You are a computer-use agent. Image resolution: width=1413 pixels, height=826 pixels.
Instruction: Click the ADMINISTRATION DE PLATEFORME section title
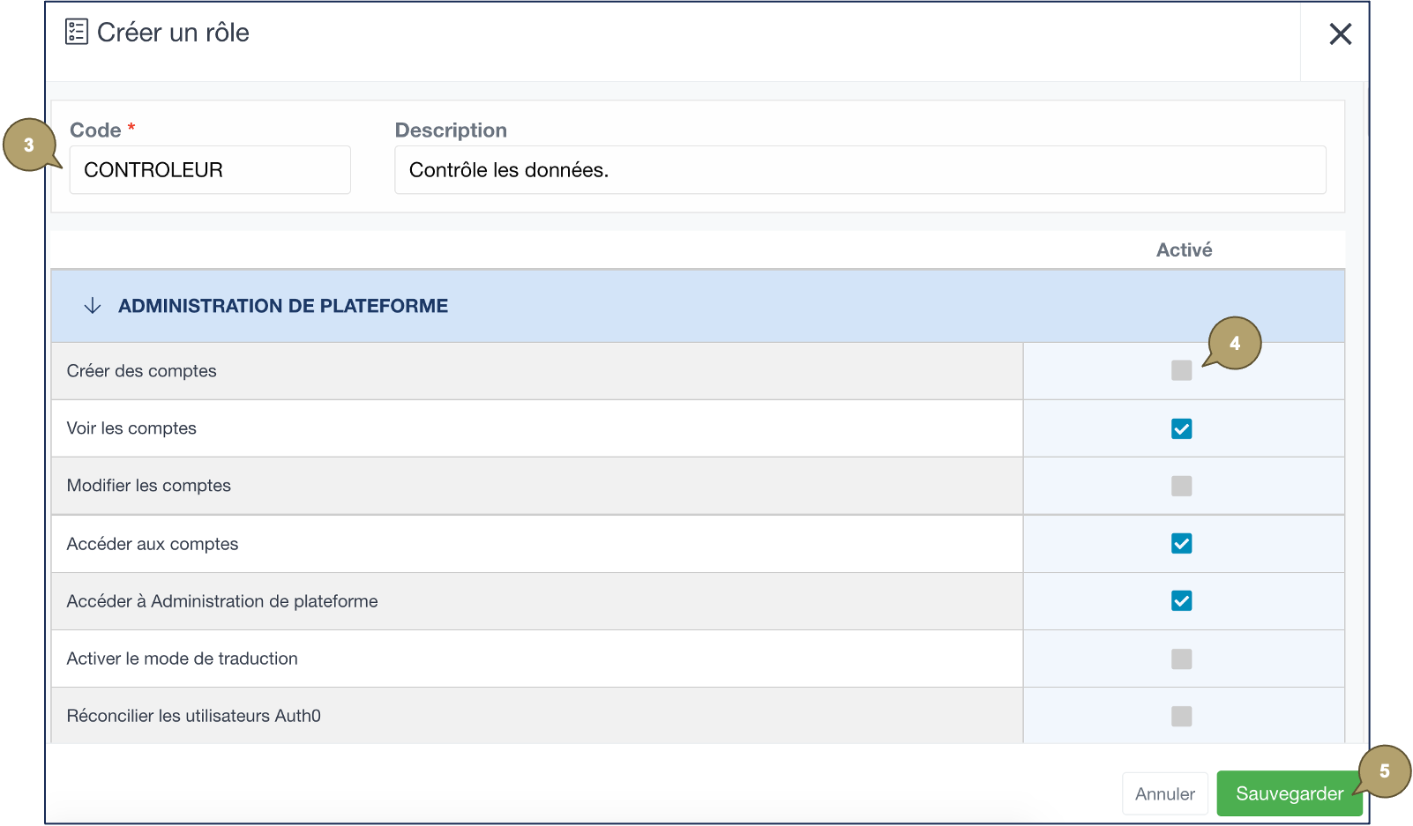283,306
